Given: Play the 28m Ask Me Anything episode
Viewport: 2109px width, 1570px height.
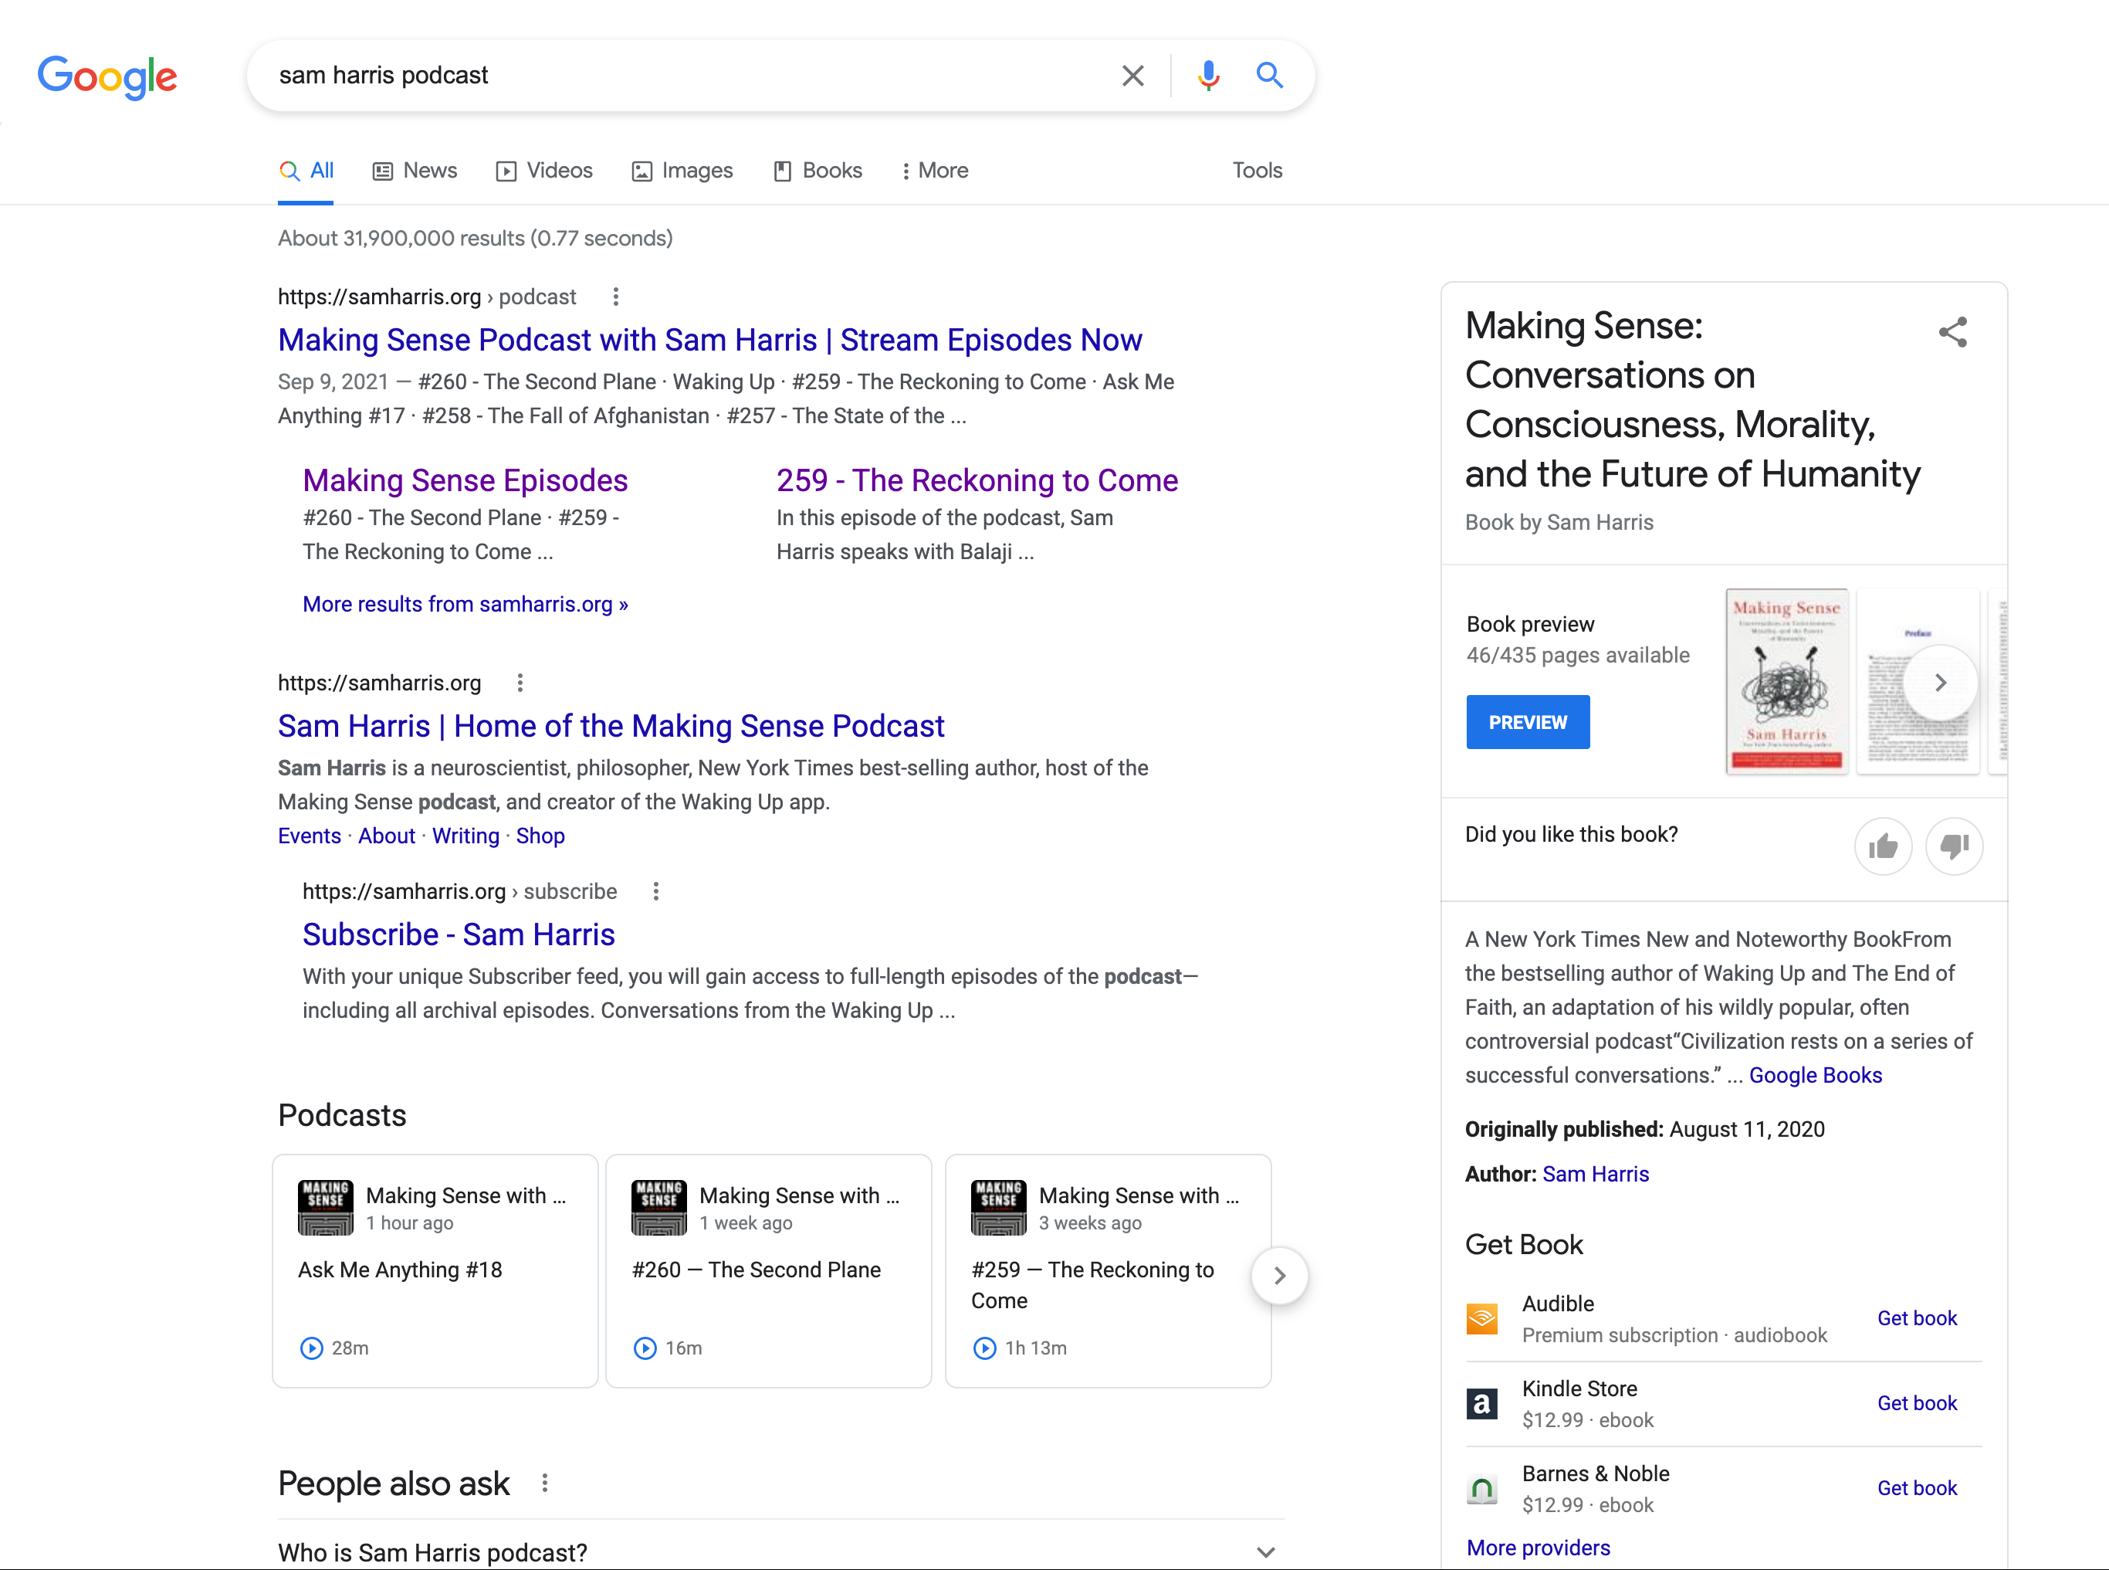Looking at the screenshot, I should [x=312, y=1348].
